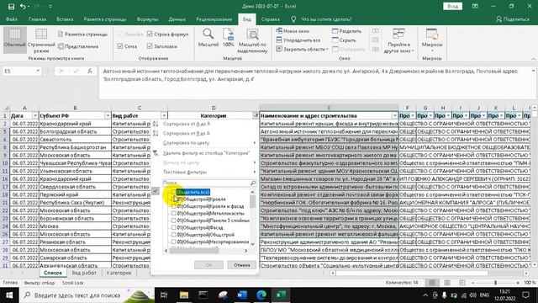Open a Новое окно (New Window)
The height and width of the screenshot is (303, 538).
pyautogui.click(x=293, y=31)
